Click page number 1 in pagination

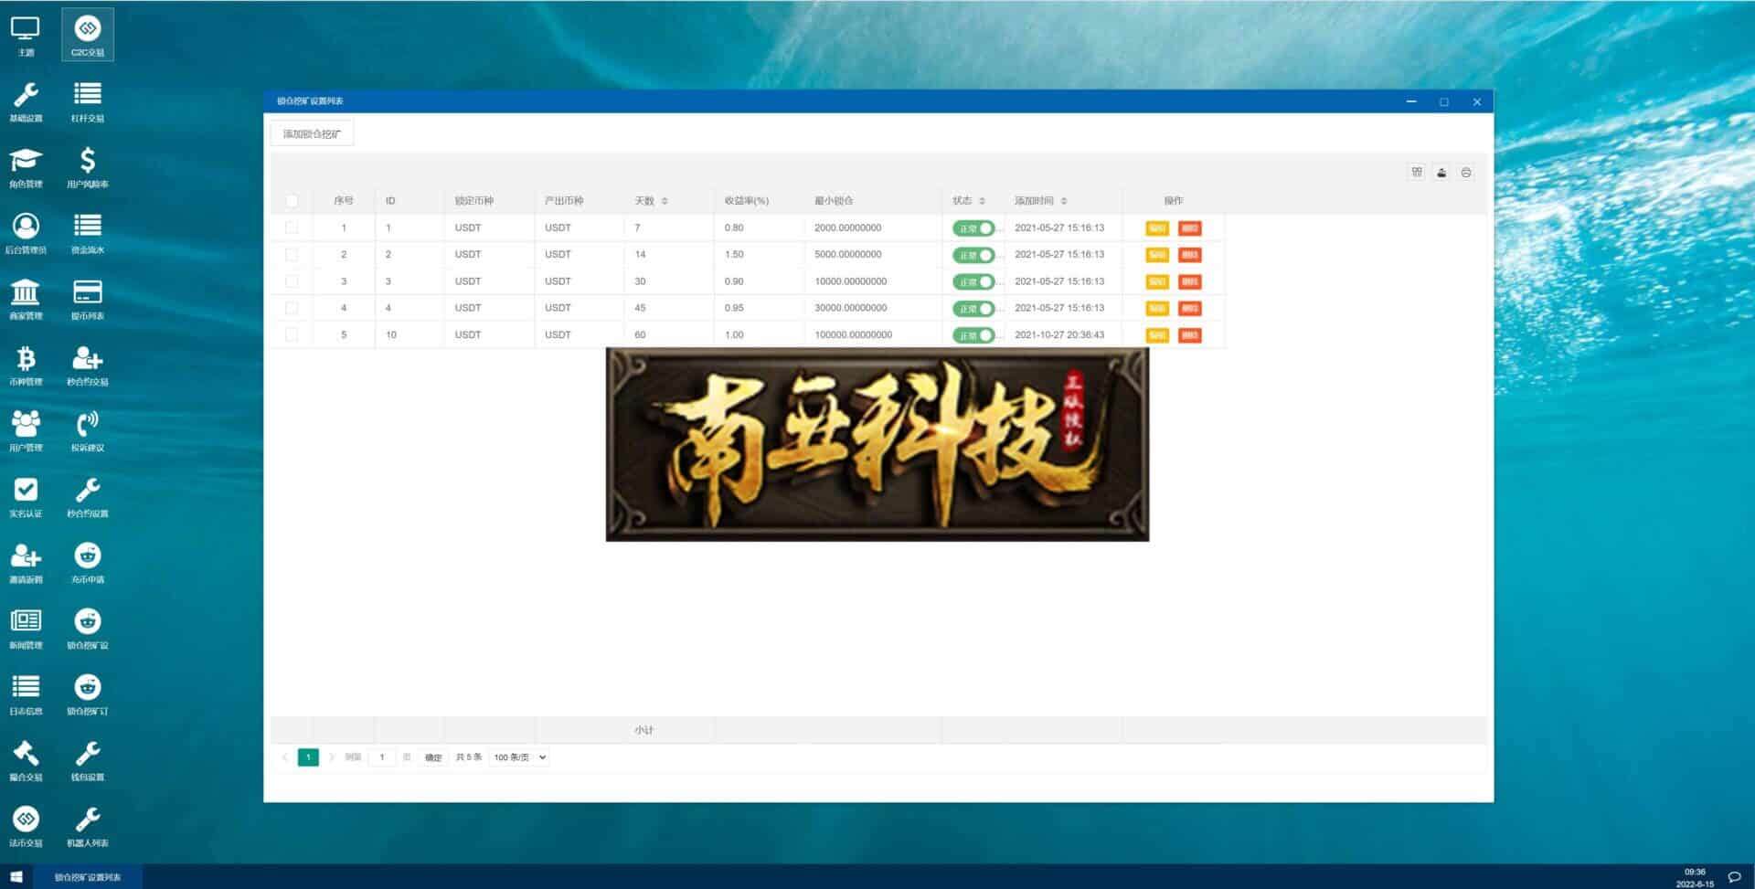(x=308, y=757)
